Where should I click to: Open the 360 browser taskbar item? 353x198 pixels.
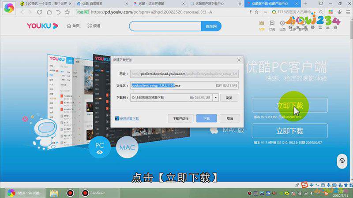point(25,193)
